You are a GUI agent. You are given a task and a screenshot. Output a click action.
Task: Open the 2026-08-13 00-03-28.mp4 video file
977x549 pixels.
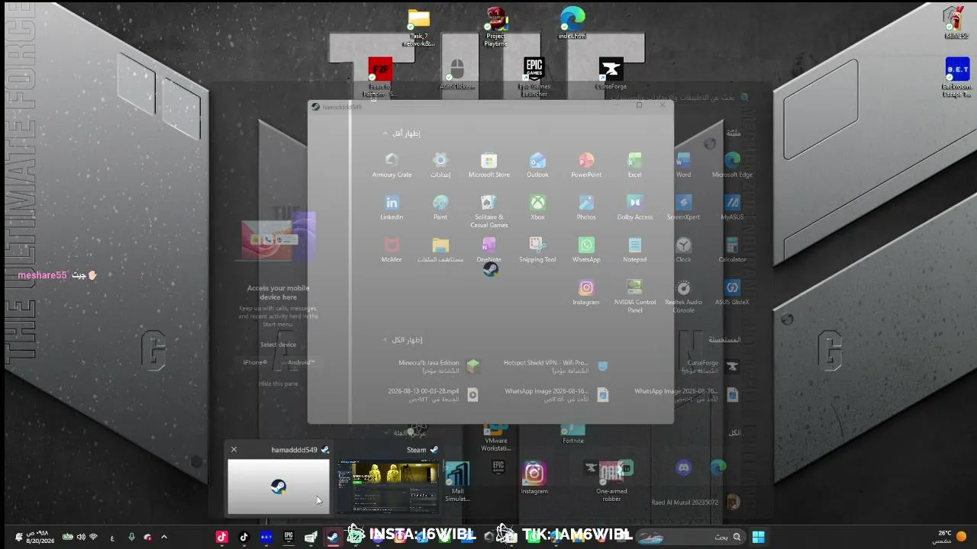pos(433,394)
